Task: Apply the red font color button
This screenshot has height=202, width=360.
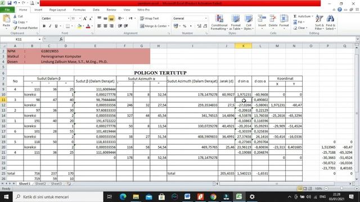Action: point(88,26)
